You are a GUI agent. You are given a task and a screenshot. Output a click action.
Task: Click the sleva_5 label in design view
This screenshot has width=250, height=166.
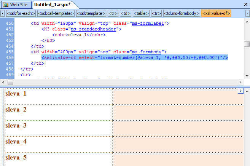click(16, 158)
